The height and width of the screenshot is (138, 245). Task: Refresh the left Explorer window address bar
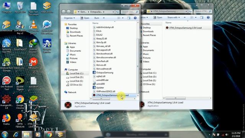click(x=117, y=12)
